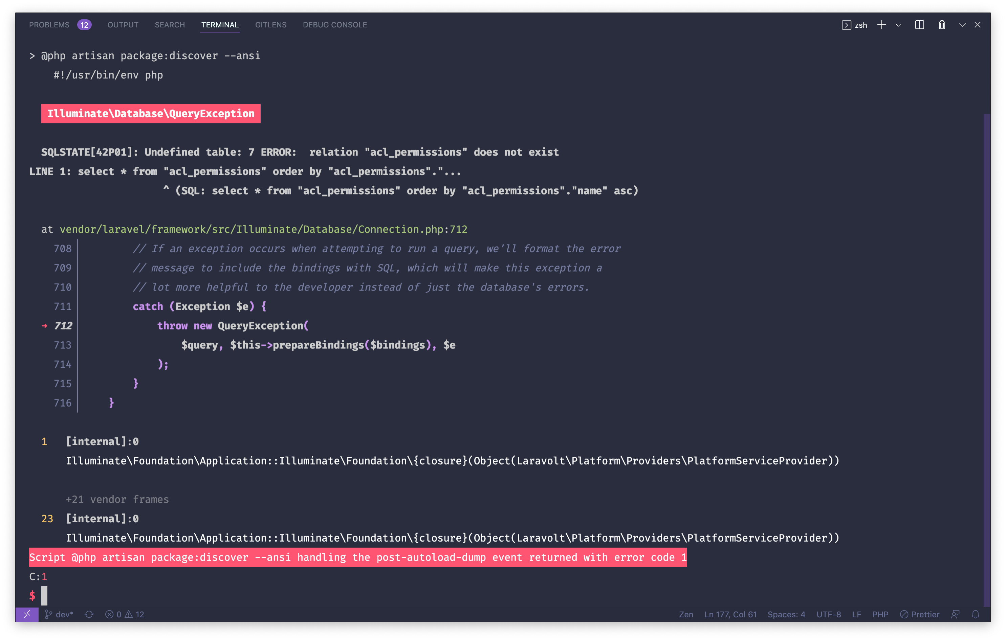Screen dimensions: 1006x640
Task: Split the terminal pane
Action: [x=920, y=25]
